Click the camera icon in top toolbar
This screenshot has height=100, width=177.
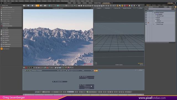click(79, 6)
